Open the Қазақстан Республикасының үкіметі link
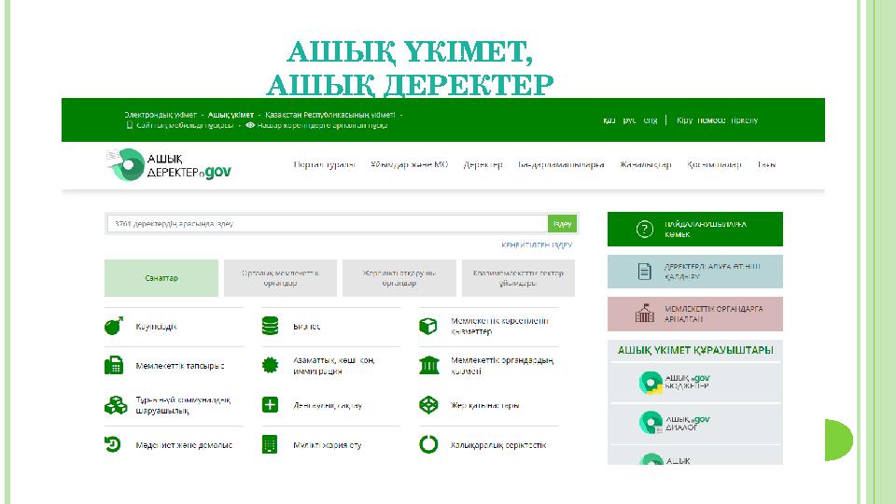Image resolution: width=896 pixels, height=504 pixels. [x=330, y=114]
